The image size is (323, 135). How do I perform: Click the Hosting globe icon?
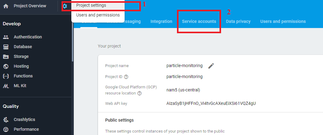(x=6, y=66)
